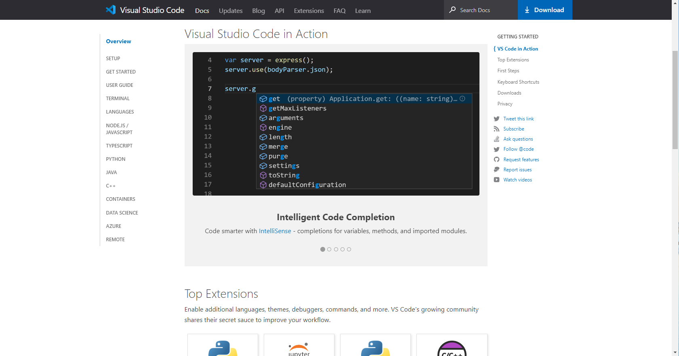
Task: Click the cube icon beside getMaxListeners
Action: point(263,108)
